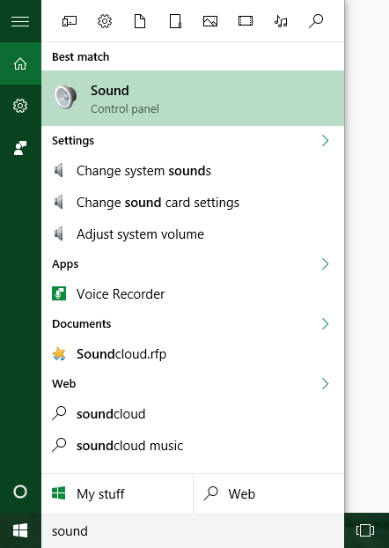Open Sound Control panel best match
Screen dimensions: 389x548
point(193,98)
